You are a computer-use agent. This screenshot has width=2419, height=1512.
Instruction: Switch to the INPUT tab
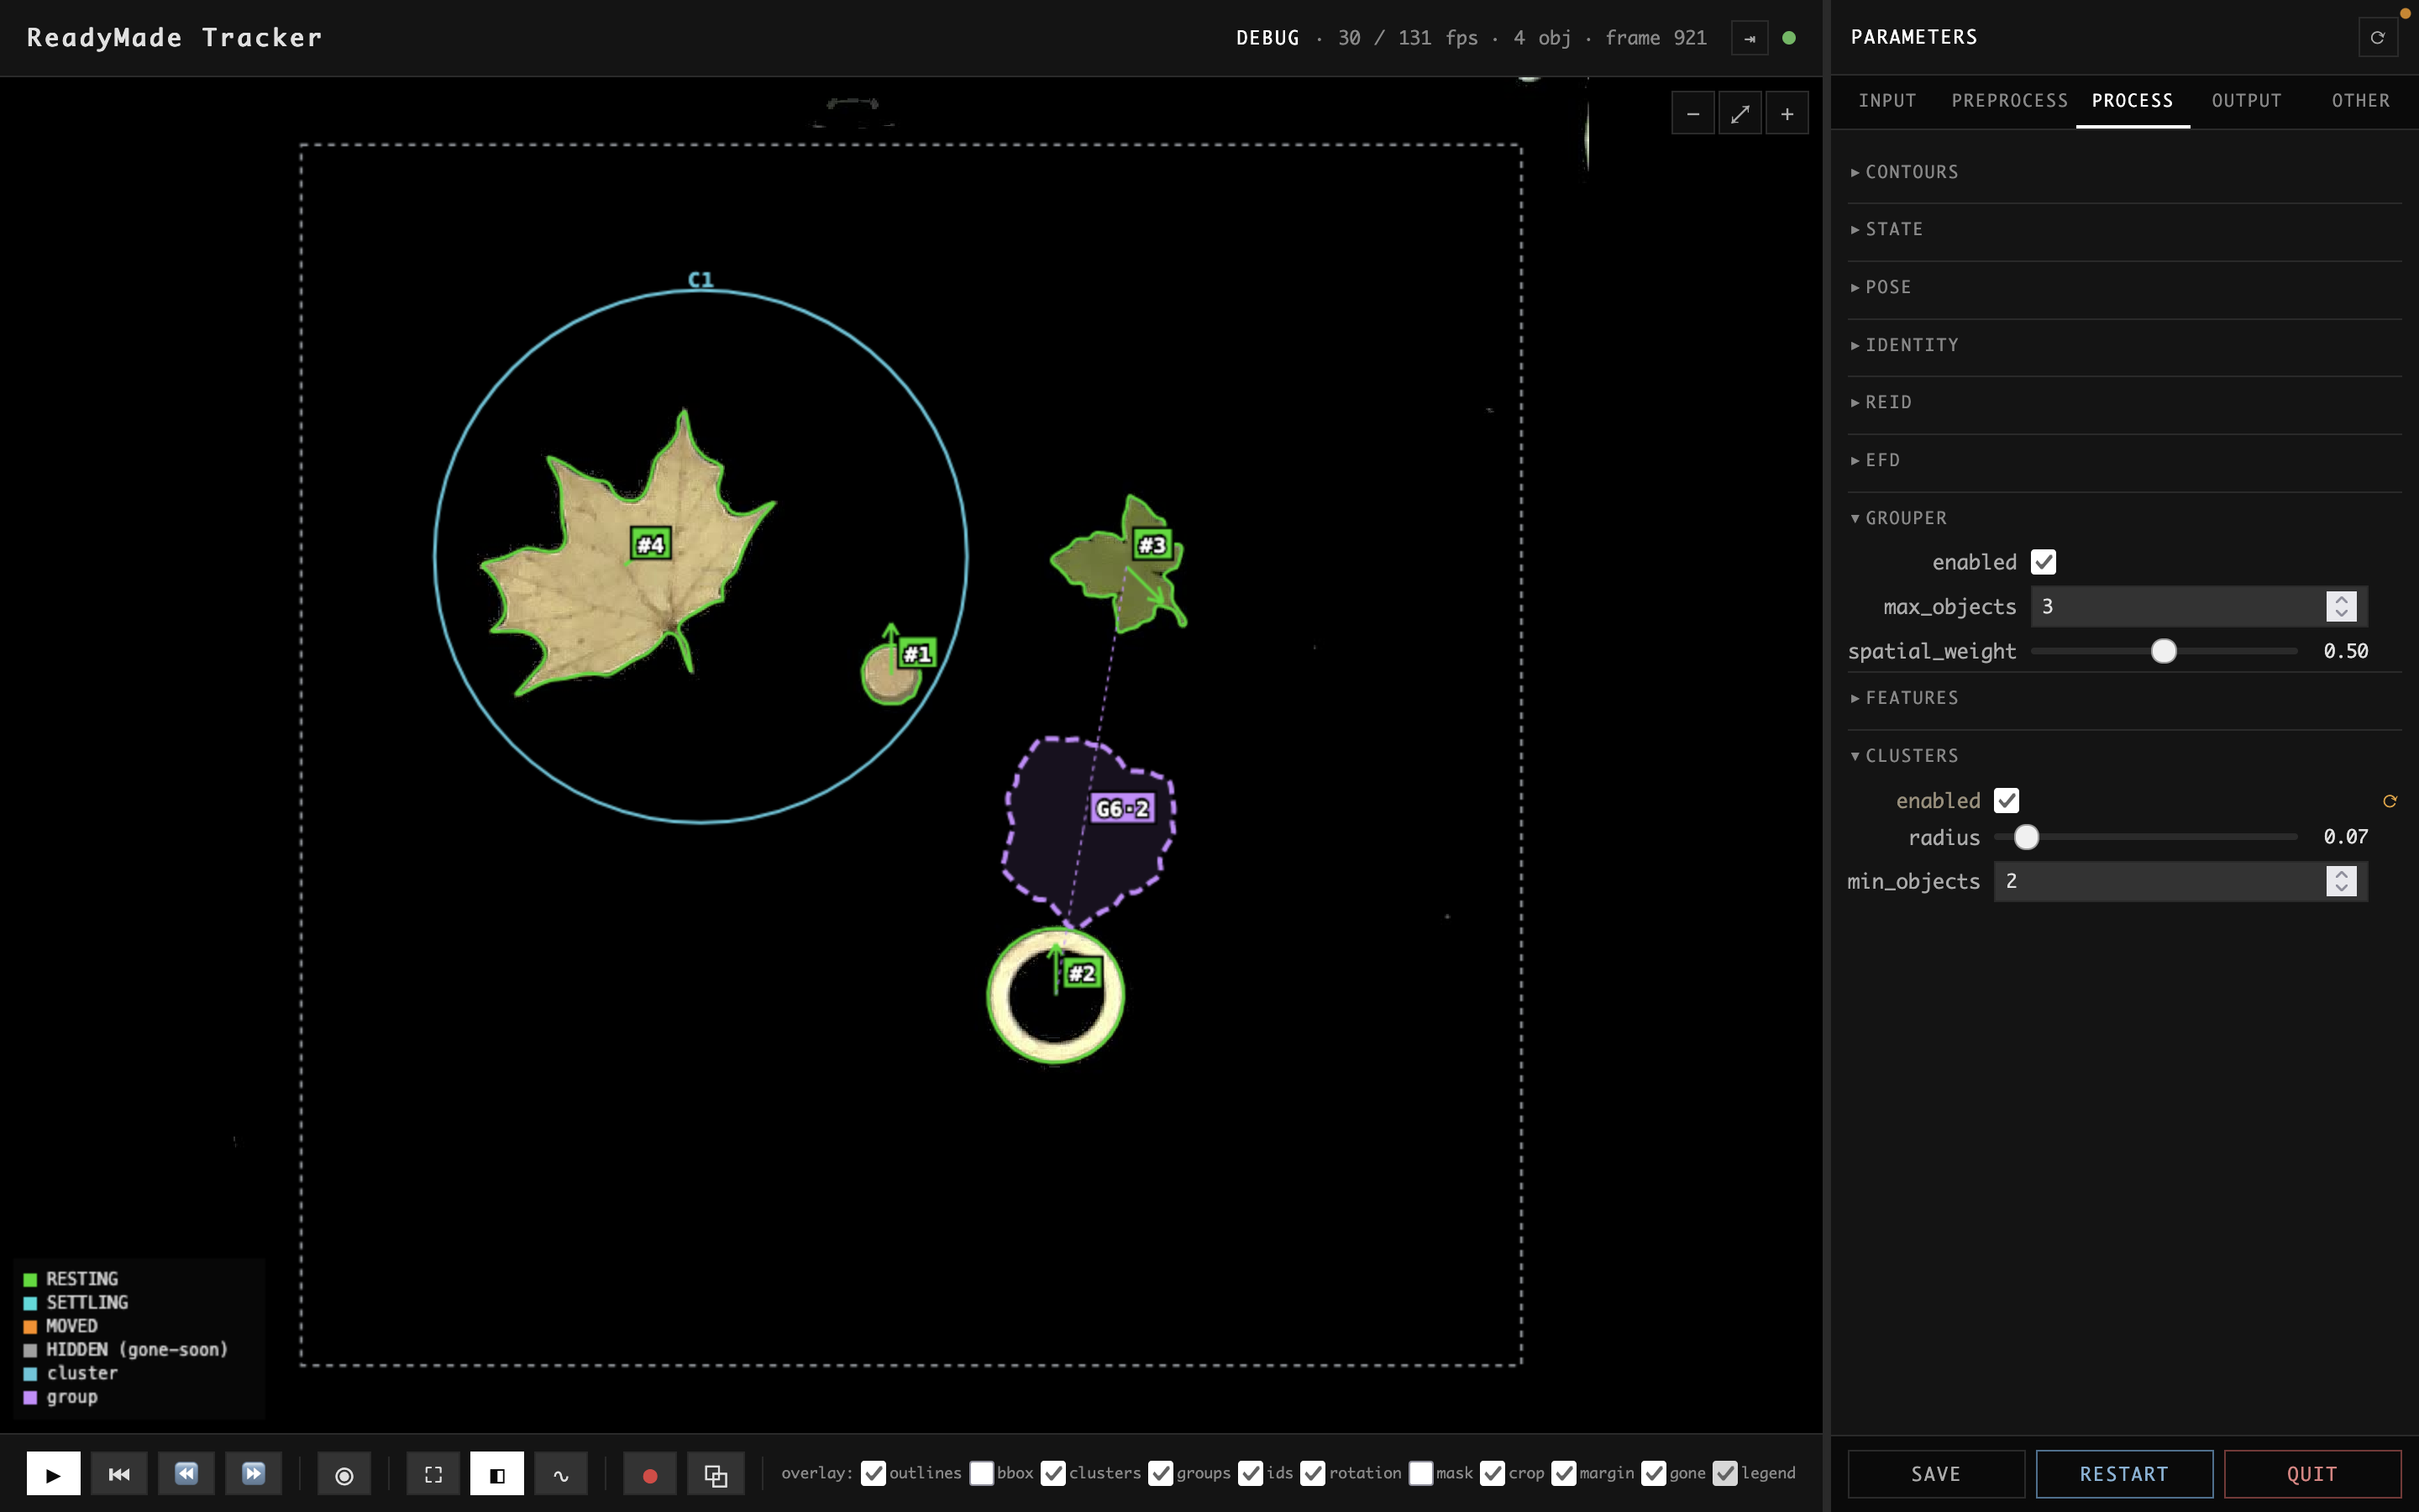coord(1887,101)
